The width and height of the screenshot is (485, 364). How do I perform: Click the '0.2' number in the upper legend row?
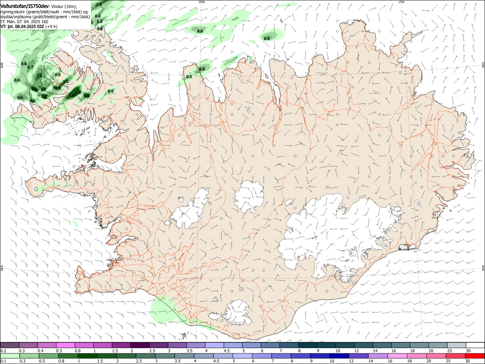pos(3,351)
